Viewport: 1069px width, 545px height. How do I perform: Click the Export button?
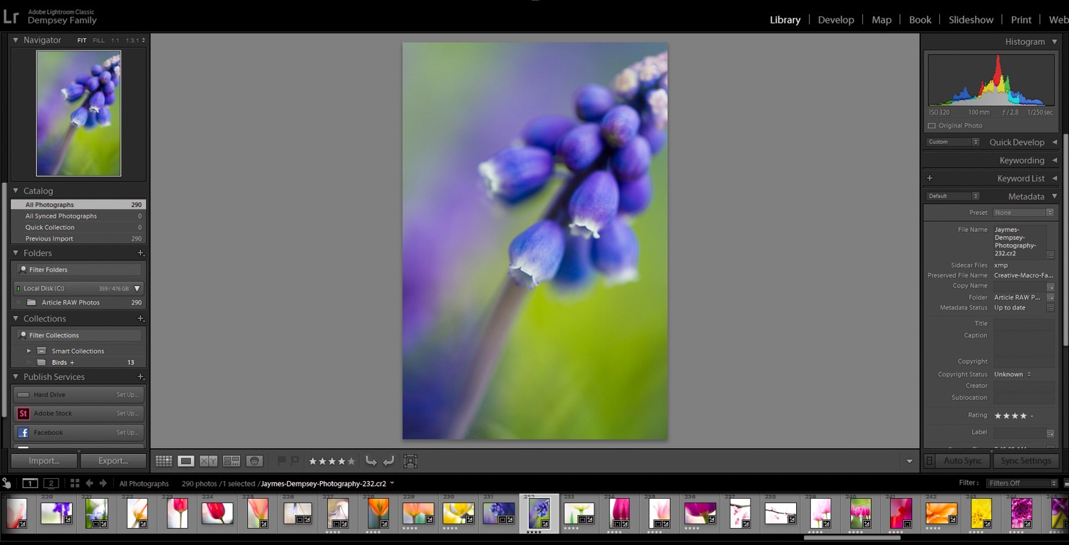[113, 460]
